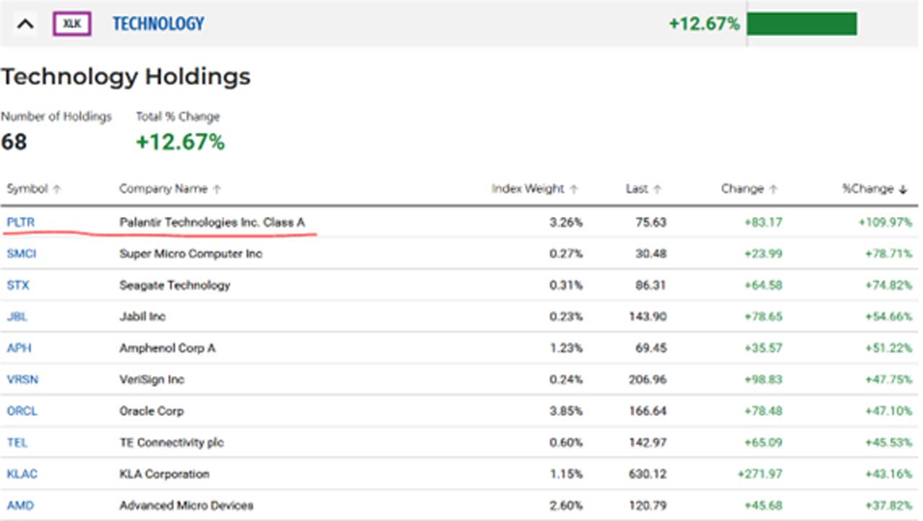
Task: Select Palantir Technologies Inc. Class A name
Action: pos(212,222)
